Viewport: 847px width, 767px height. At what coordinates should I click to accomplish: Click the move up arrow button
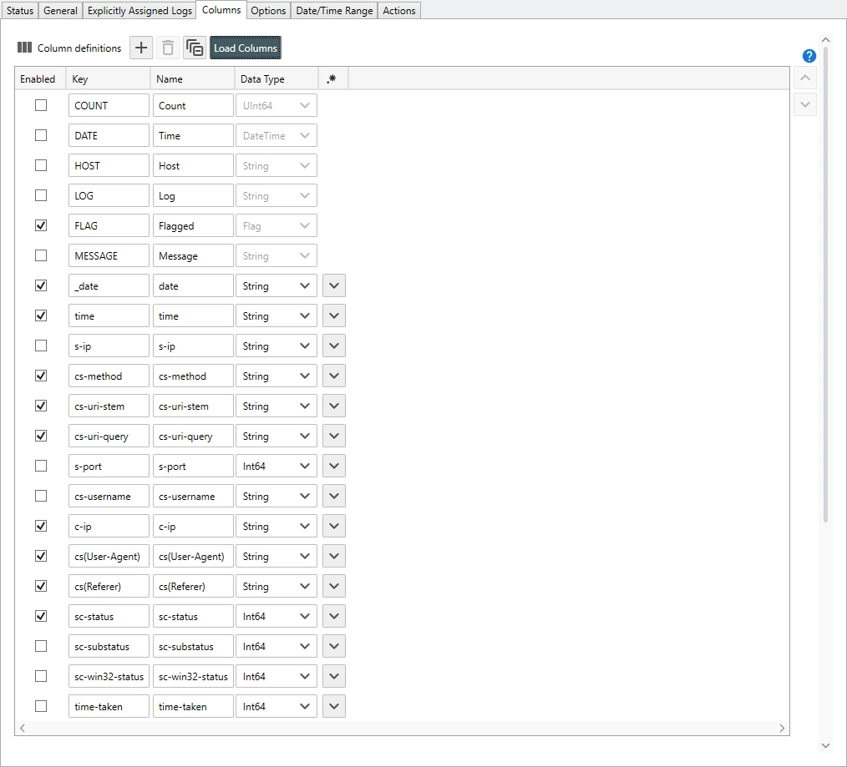pyautogui.click(x=805, y=78)
